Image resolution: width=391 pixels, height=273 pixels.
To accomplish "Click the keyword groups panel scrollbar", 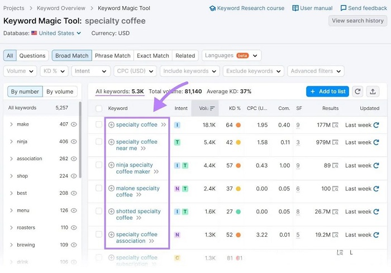I will tap(80, 140).
